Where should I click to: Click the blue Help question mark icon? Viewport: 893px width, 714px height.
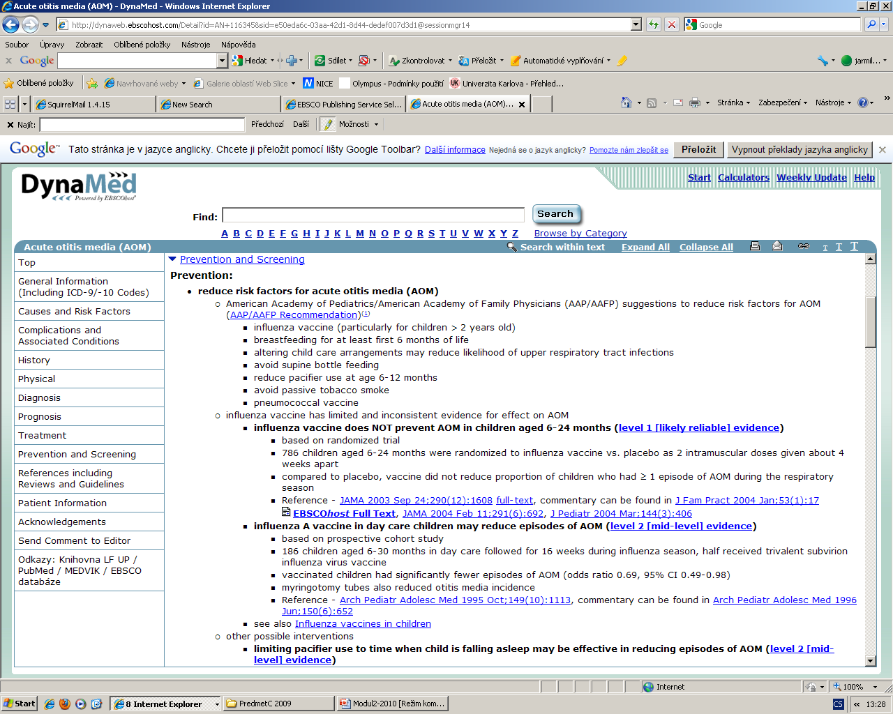(863, 102)
